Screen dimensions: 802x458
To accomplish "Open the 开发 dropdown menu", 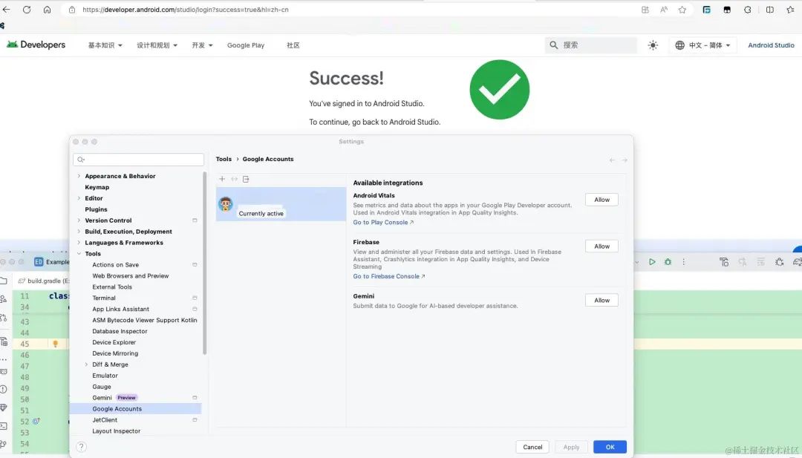I will coord(202,45).
